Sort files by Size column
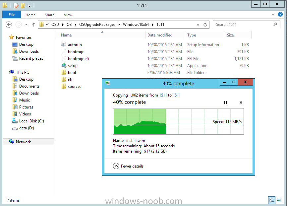Viewport: 287px width, 206px height. [x=238, y=35]
